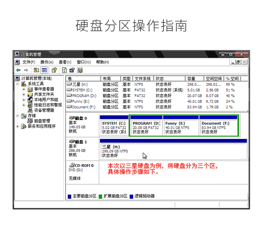Click the CD-ROM 0 drive icon

(x=72, y=165)
